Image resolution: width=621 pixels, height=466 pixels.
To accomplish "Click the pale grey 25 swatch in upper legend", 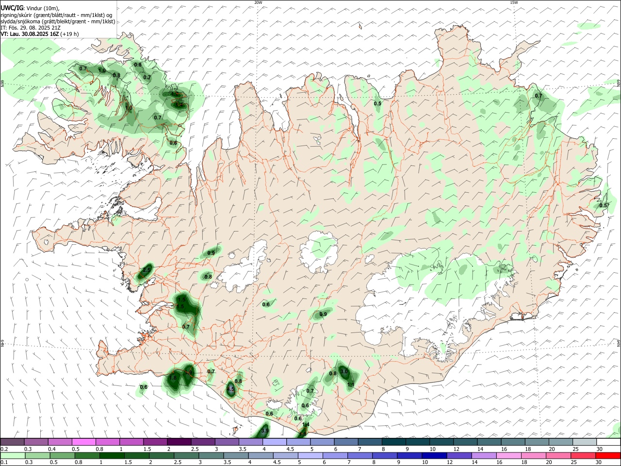I will click(x=584, y=442).
